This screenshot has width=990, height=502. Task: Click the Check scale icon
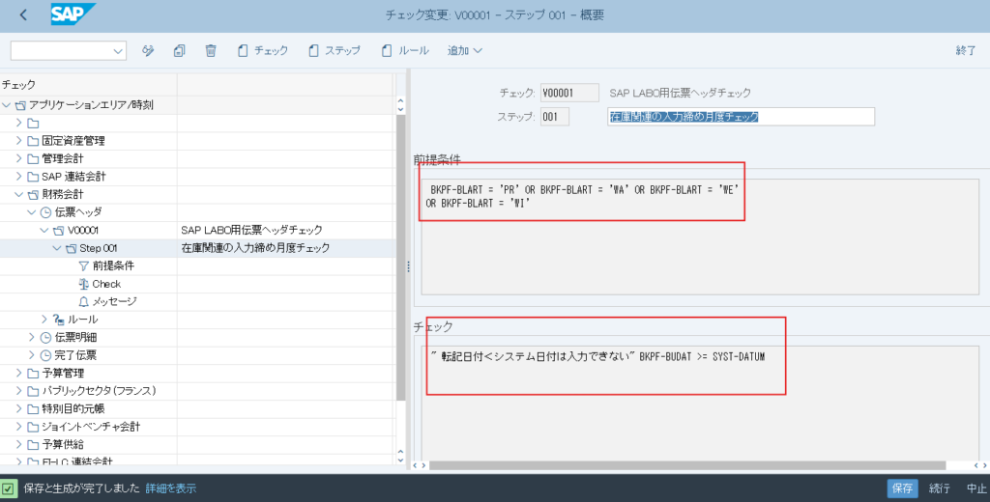[x=83, y=284]
